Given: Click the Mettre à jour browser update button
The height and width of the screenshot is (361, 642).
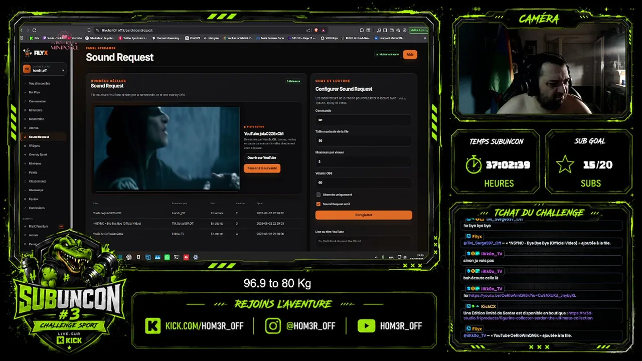Looking at the screenshot, I should coord(418,30).
